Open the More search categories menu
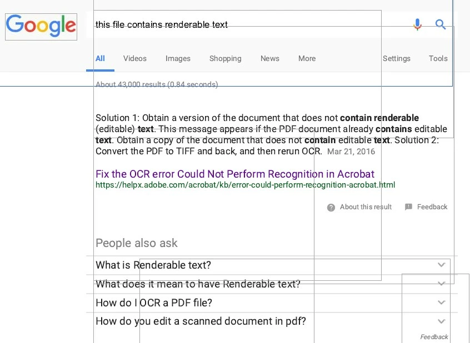Screen dimensions: 470x343 (307, 58)
